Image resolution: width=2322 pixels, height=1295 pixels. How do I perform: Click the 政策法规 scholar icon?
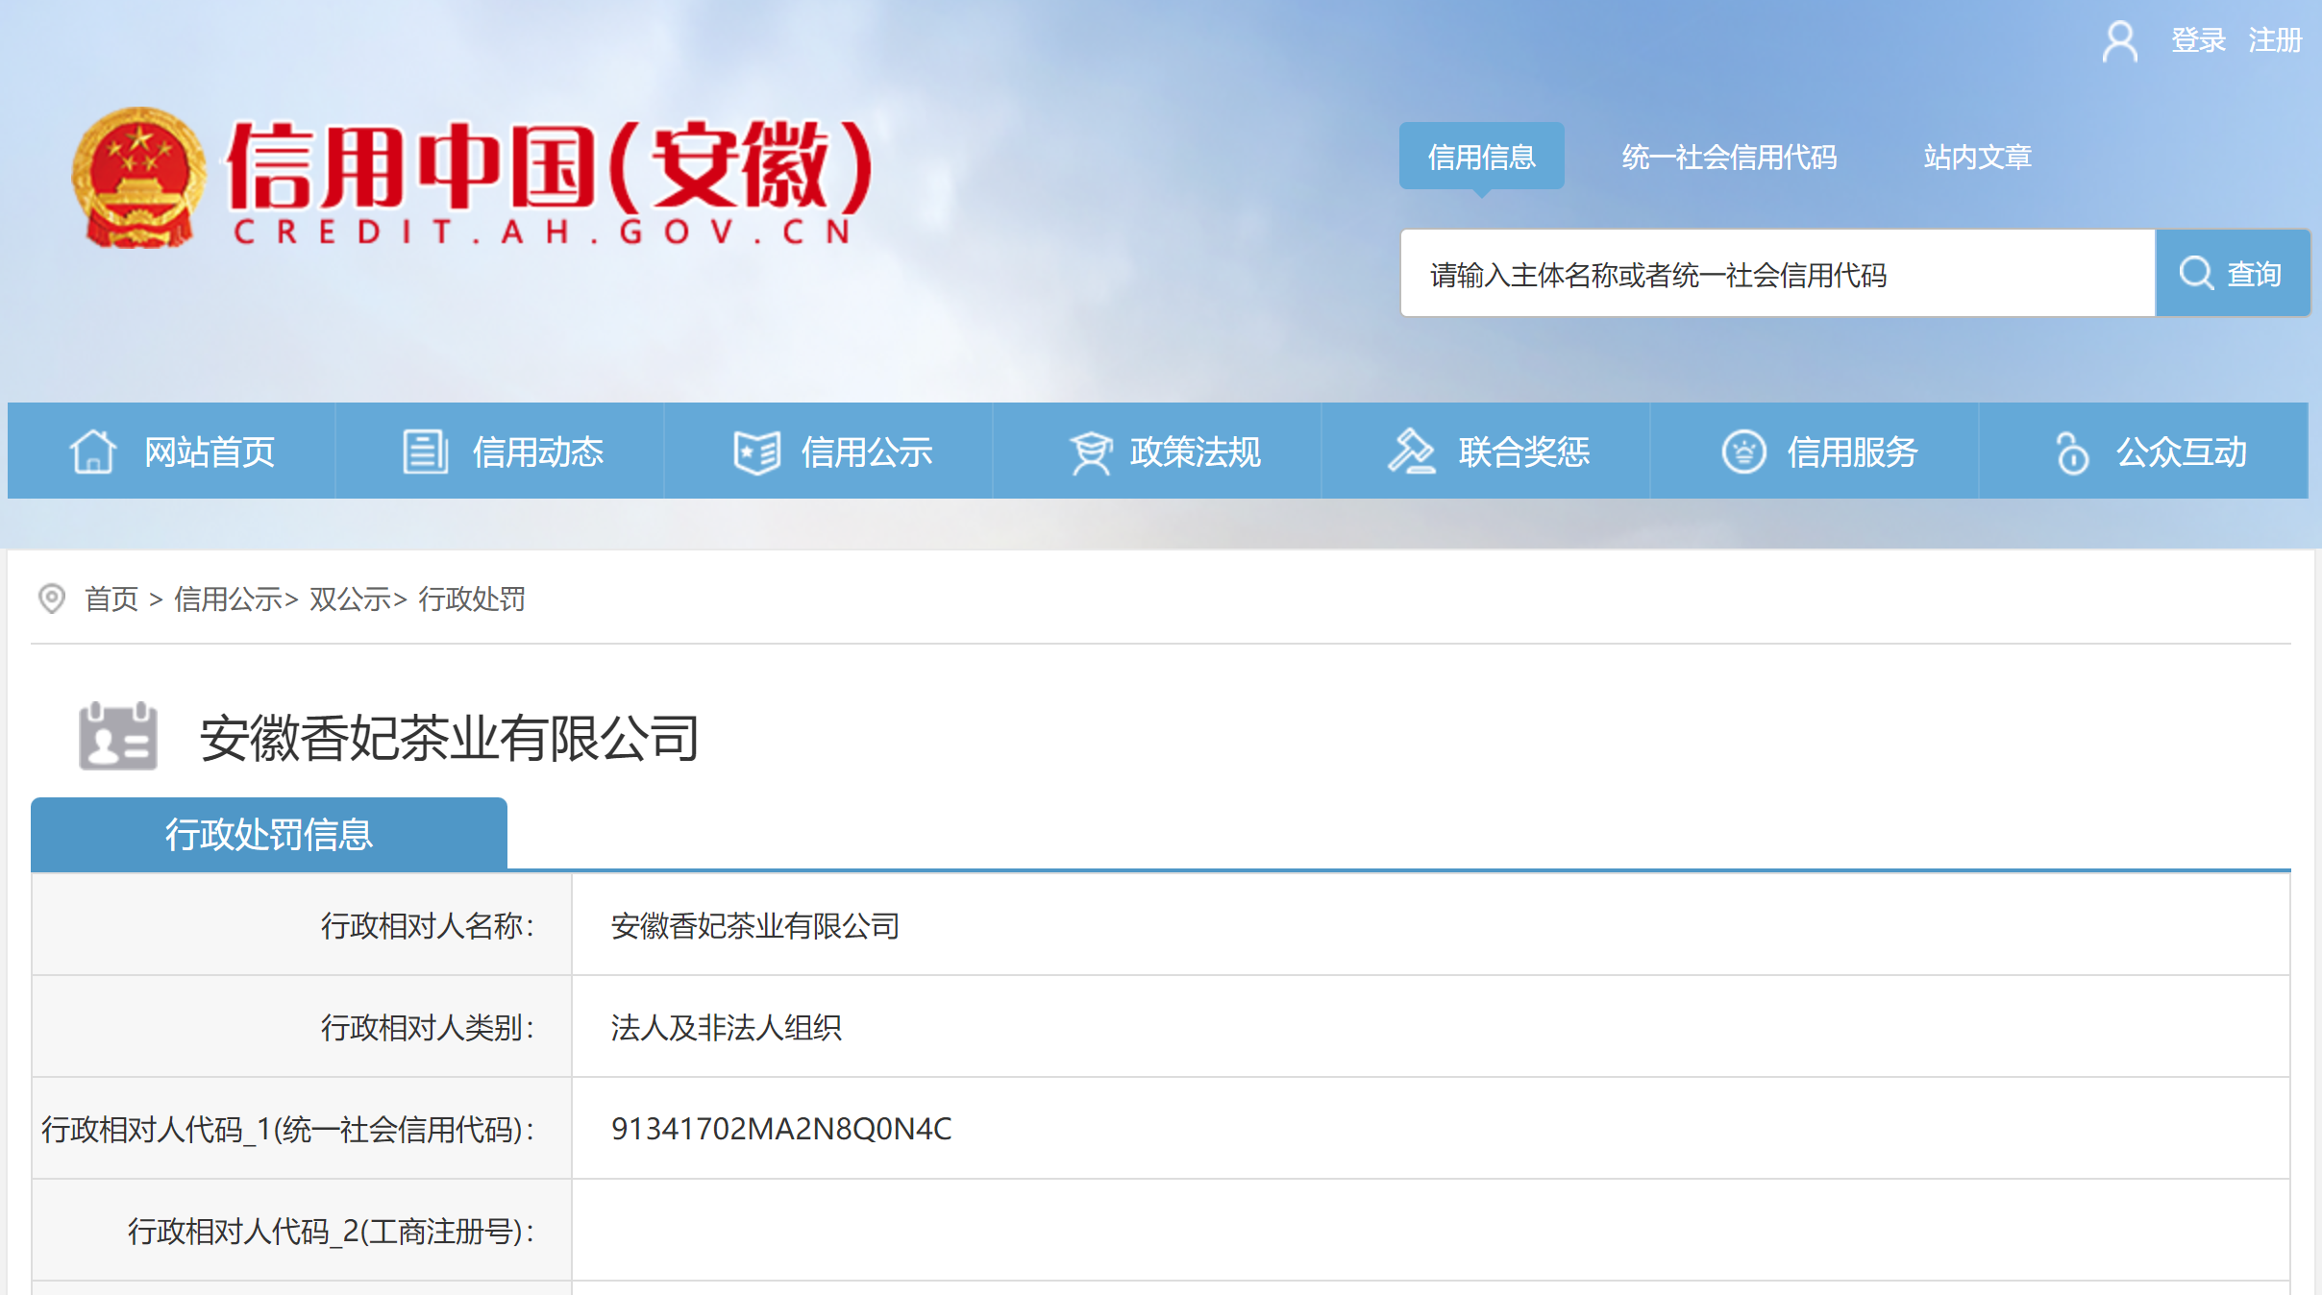pyautogui.click(x=1091, y=452)
